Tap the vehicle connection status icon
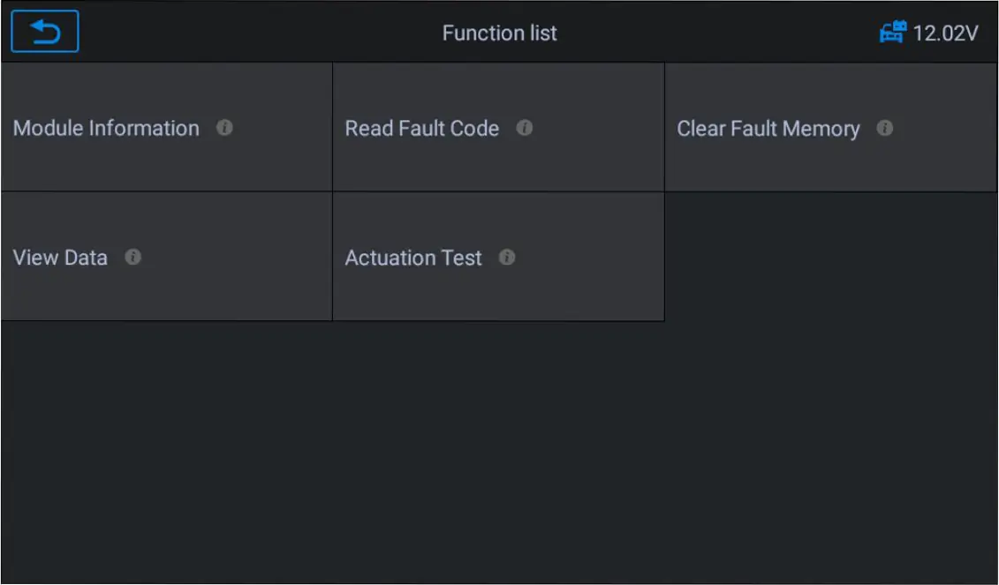 point(893,32)
